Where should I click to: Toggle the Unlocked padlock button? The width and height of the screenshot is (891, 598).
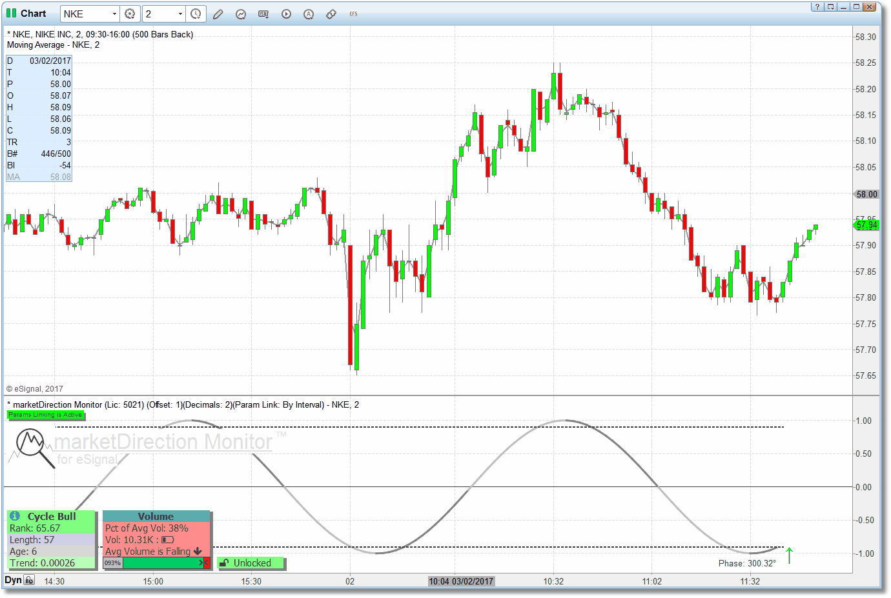coord(252,563)
